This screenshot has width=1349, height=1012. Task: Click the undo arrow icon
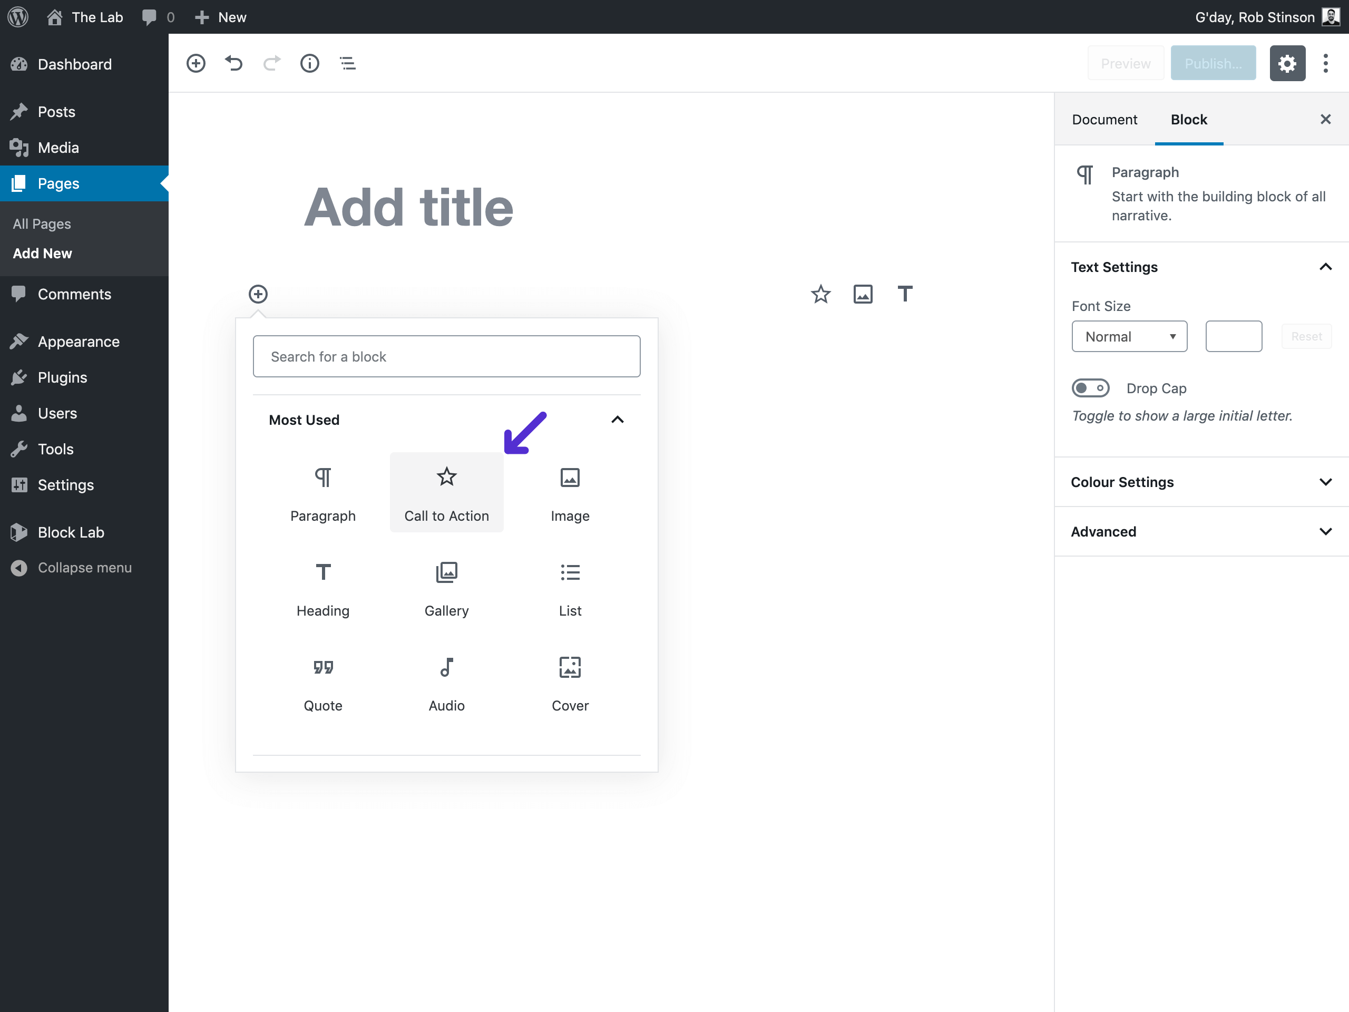[234, 63]
